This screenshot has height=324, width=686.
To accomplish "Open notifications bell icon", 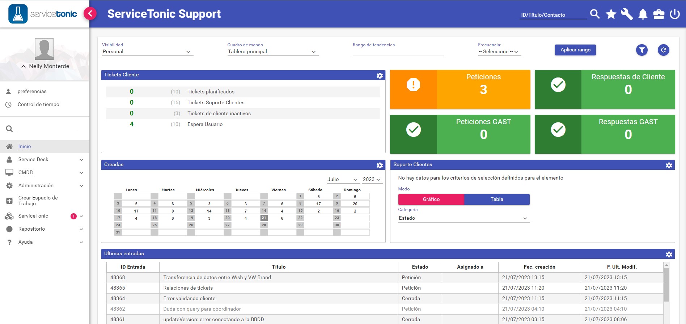I will (x=643, y=14).
